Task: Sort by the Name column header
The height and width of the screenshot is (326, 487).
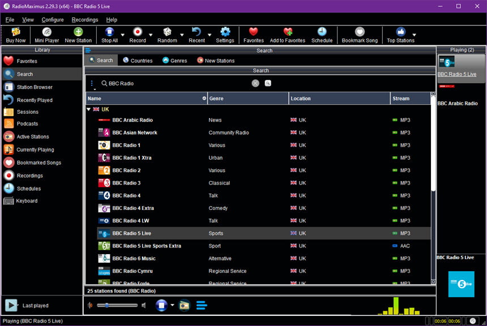Action: pyautogui.click(x=147, y=98)
